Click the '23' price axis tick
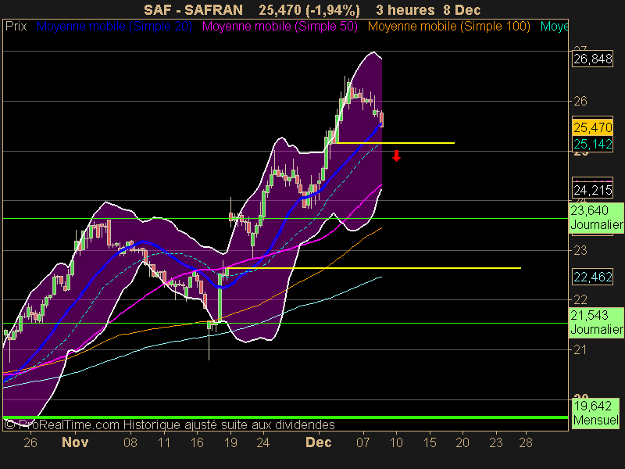The image size is (625, 469). click(580, 250)
